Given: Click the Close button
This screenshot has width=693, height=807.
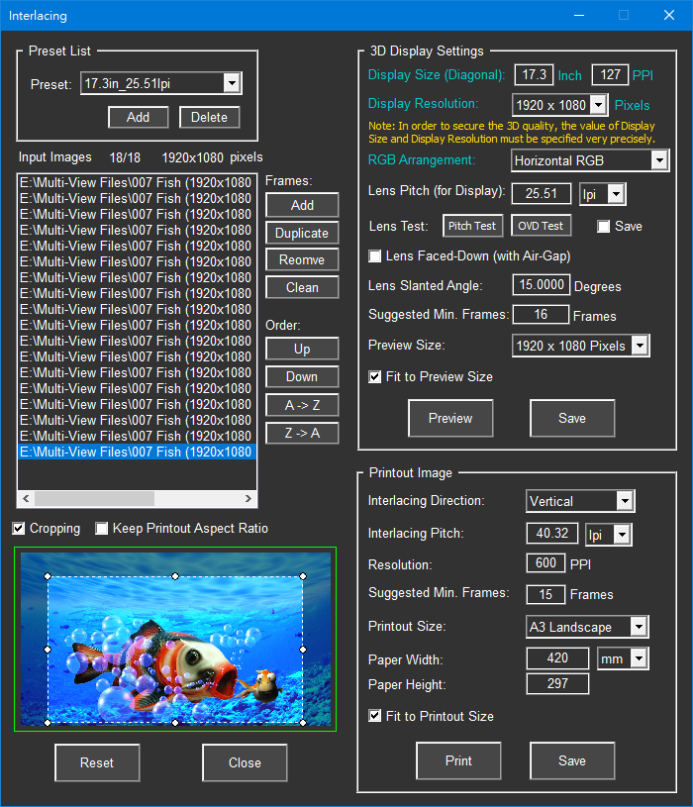Looking at the screenshot, I should coord(245,762).
